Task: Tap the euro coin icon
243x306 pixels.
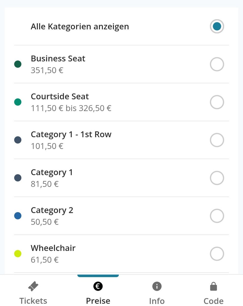Action: [98, 286]
